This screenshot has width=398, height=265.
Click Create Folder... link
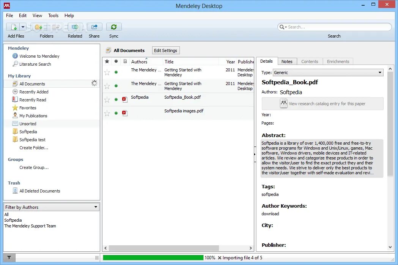coord(34,148)
